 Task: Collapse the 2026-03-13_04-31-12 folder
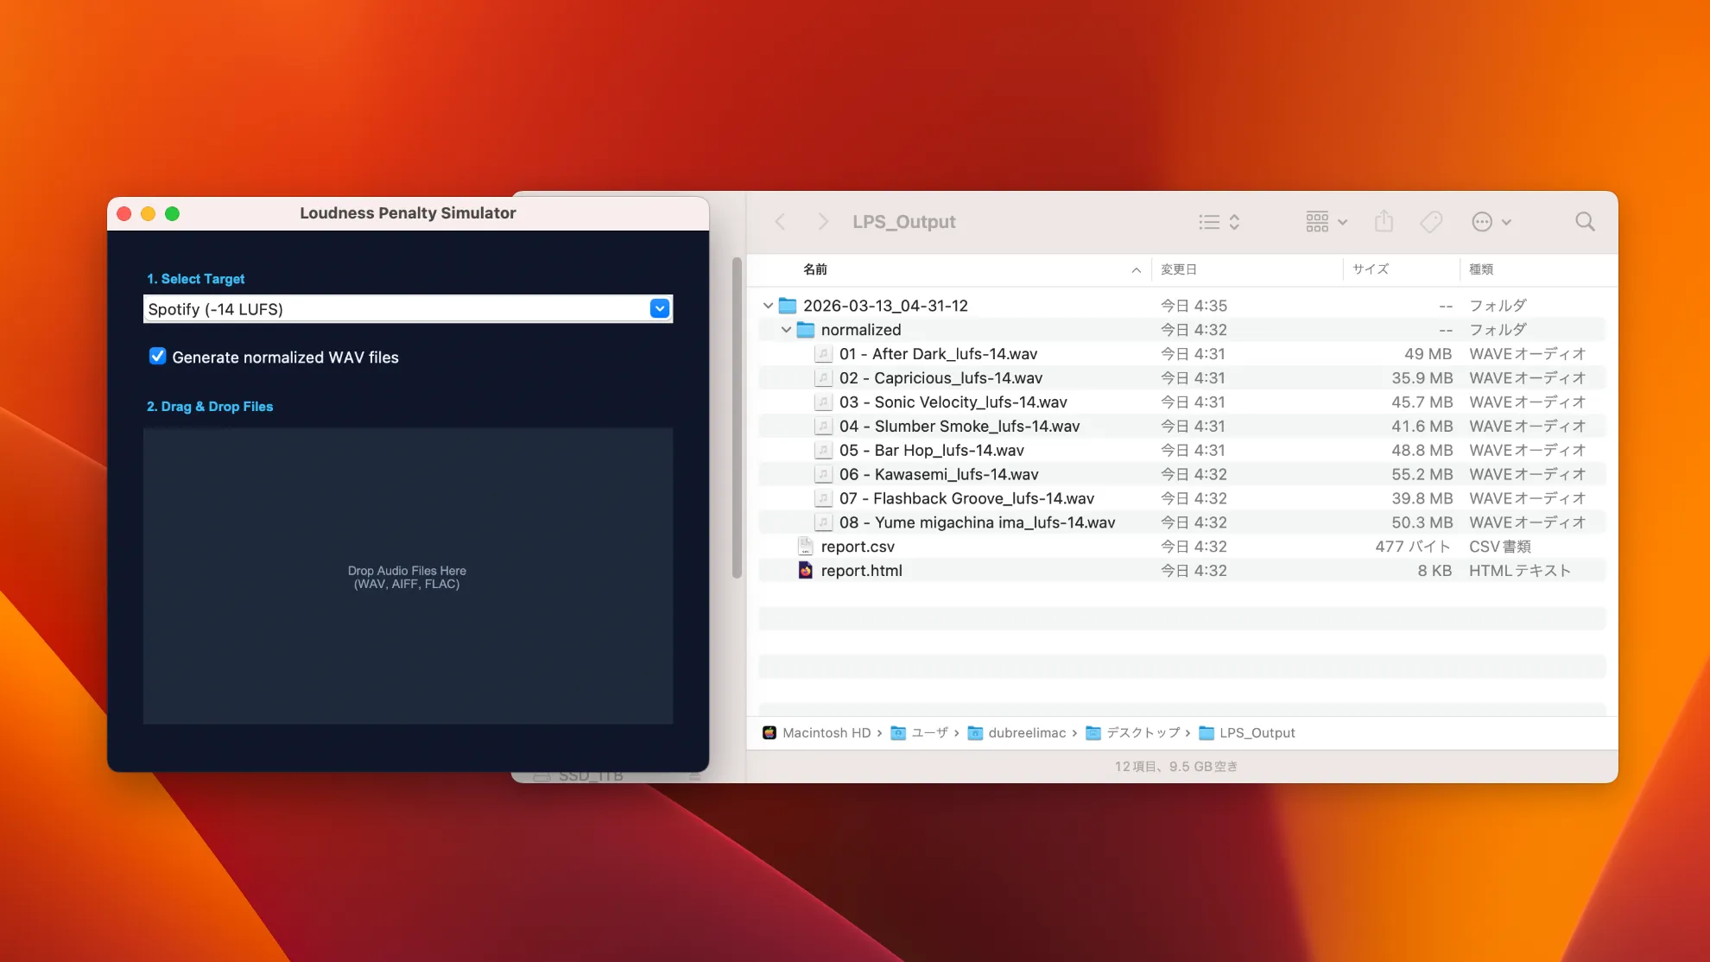click(767, 305)
